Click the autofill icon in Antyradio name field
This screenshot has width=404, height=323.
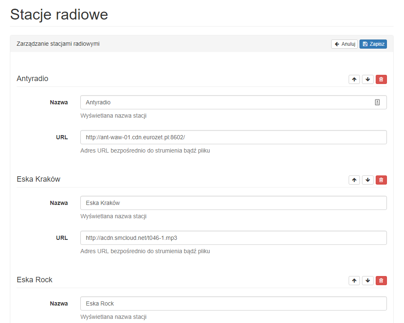[377, 102]
